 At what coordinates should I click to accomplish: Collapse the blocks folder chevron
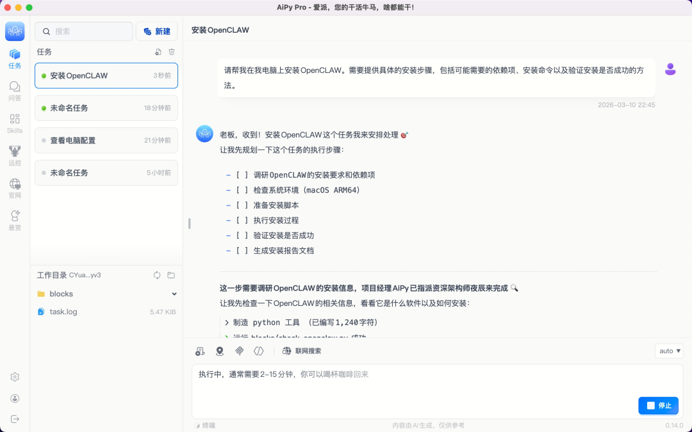pyautogui.click(x=173, y=293)
